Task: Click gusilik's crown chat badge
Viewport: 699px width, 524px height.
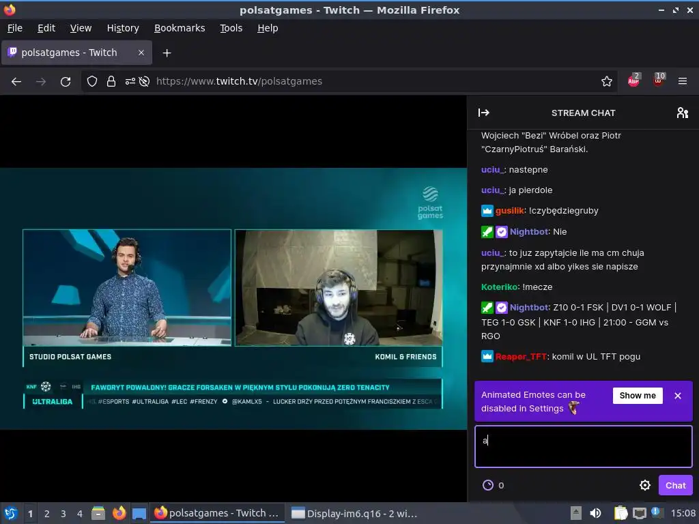Action: pos(487,211)
